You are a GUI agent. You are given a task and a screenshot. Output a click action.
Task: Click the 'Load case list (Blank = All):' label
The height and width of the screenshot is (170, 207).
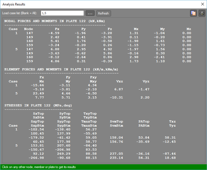pos(19,13)
